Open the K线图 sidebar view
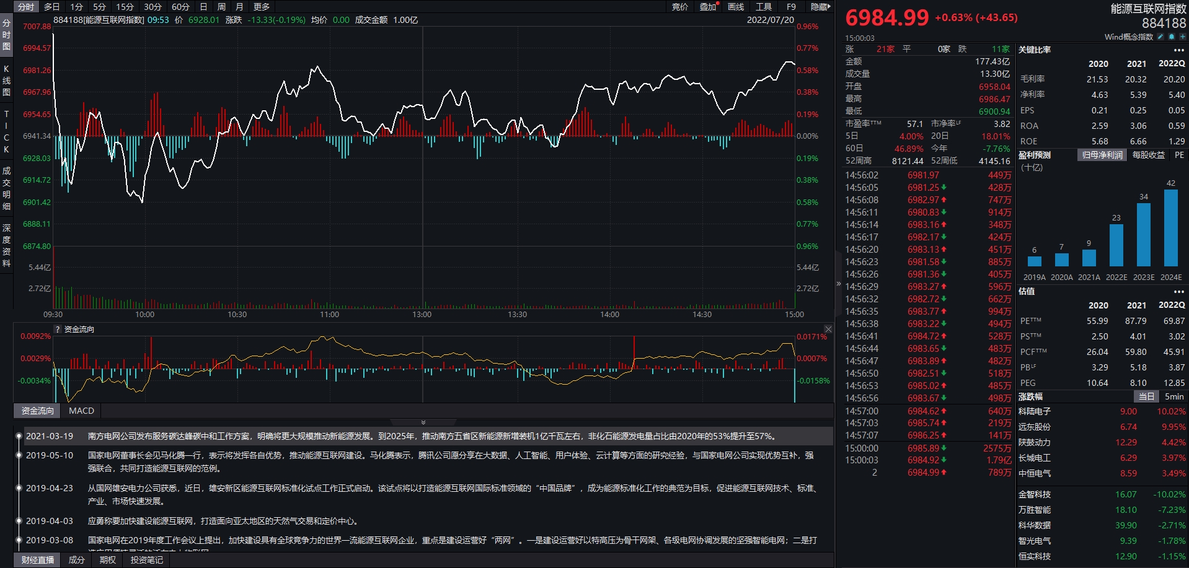This screenshot has width=1189, height=568. 6,81
